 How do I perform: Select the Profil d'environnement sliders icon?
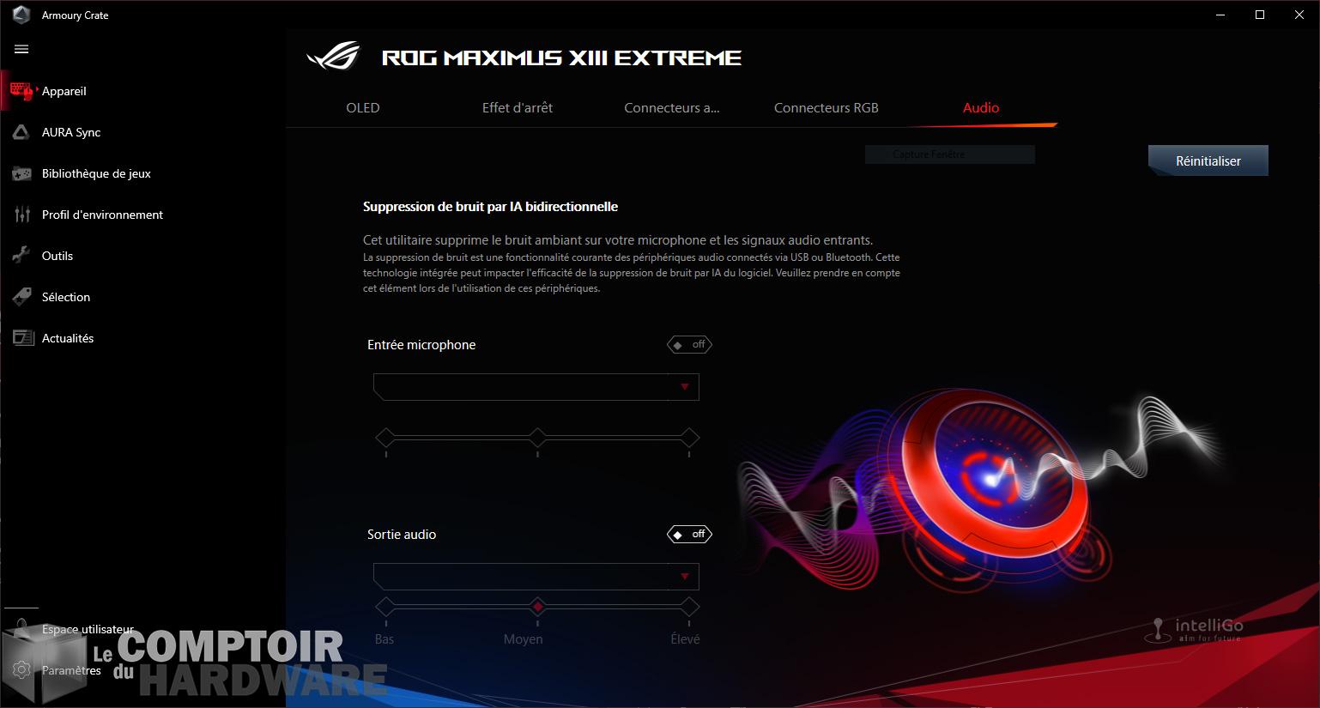[x=21, y=215]
